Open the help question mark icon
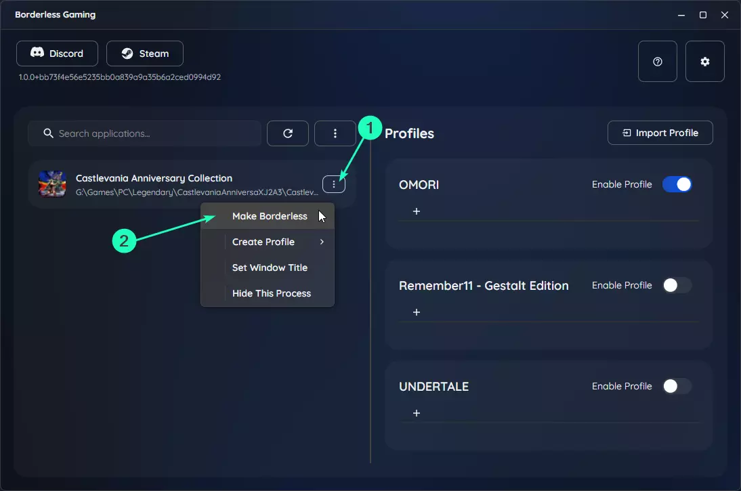 tap(658, 62)
